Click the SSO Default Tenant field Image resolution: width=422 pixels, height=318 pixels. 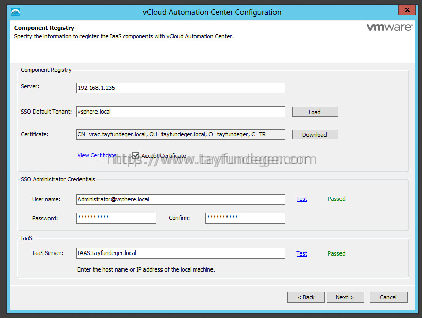181,112
